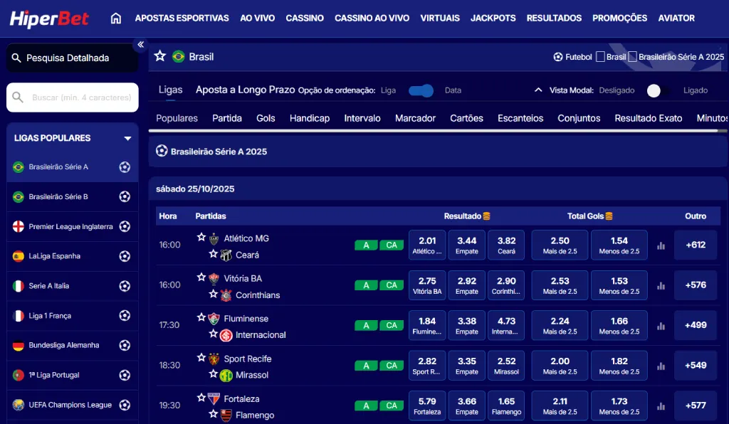Image resolution: width=729 pixels, height=424 pixels.
Task: Open statistics chart for Sport Recife match
Action: 661,366
